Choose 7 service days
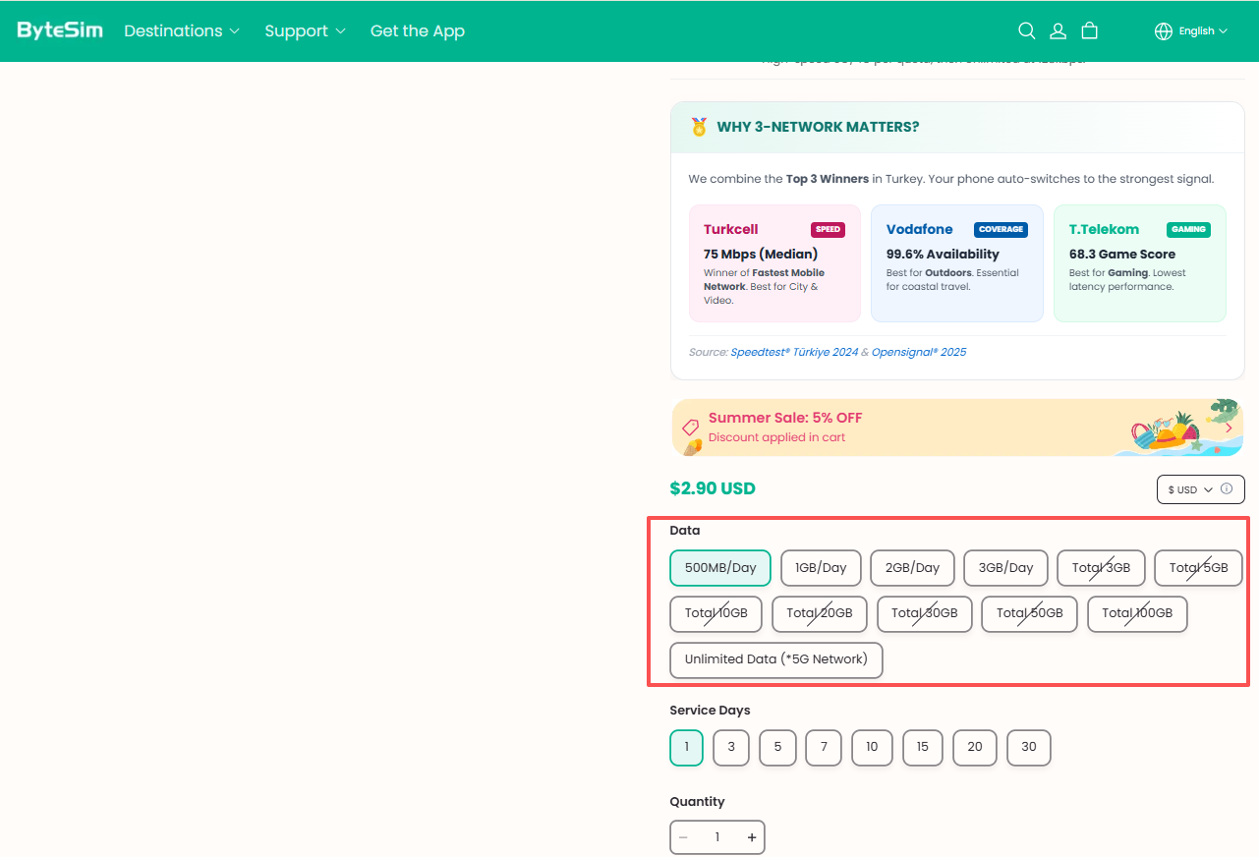This screenshot has height=857, width=1259. [x=824, y=747]
